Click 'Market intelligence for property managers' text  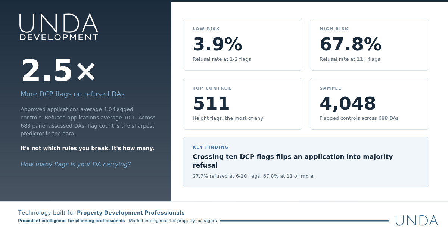(x=173, y=221)
